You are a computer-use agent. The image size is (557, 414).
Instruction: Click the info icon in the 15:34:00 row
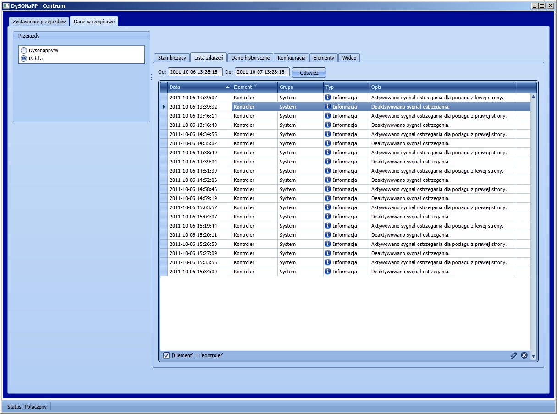pyautogui.click(x=328, y=272)
